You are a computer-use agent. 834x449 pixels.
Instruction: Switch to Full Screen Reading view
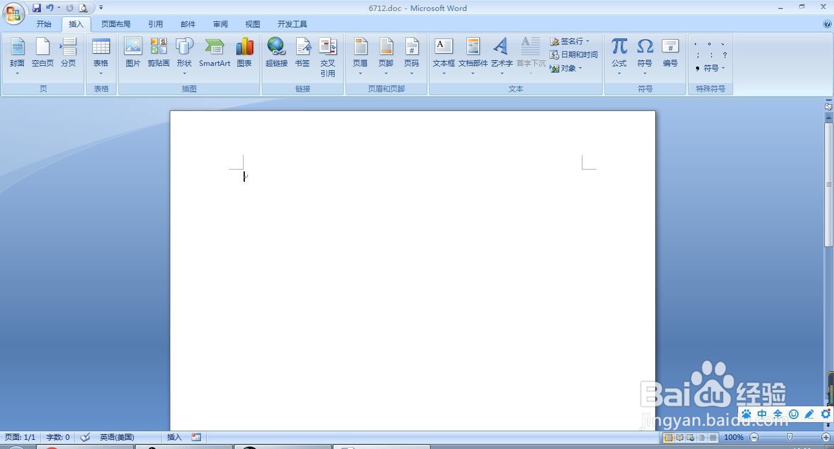(680, 437)
